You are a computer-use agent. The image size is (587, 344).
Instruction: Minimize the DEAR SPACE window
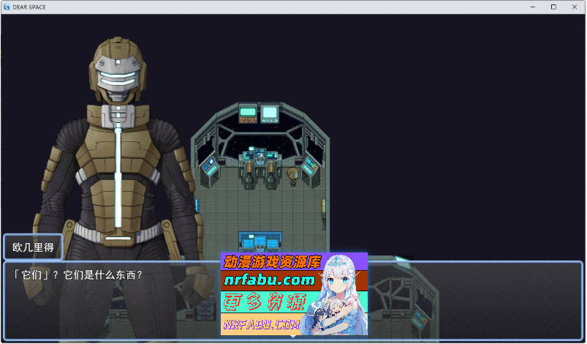(x=534, y=7)
